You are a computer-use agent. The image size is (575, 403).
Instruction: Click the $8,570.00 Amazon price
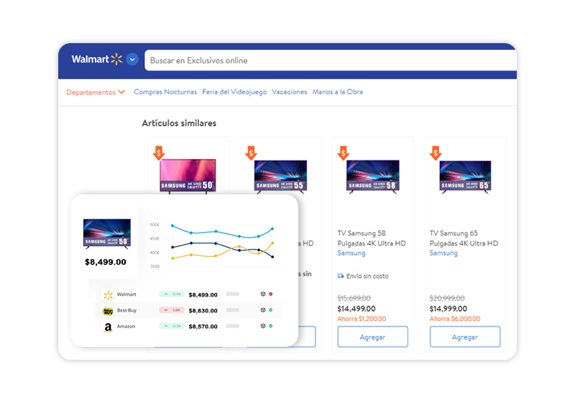203,326
